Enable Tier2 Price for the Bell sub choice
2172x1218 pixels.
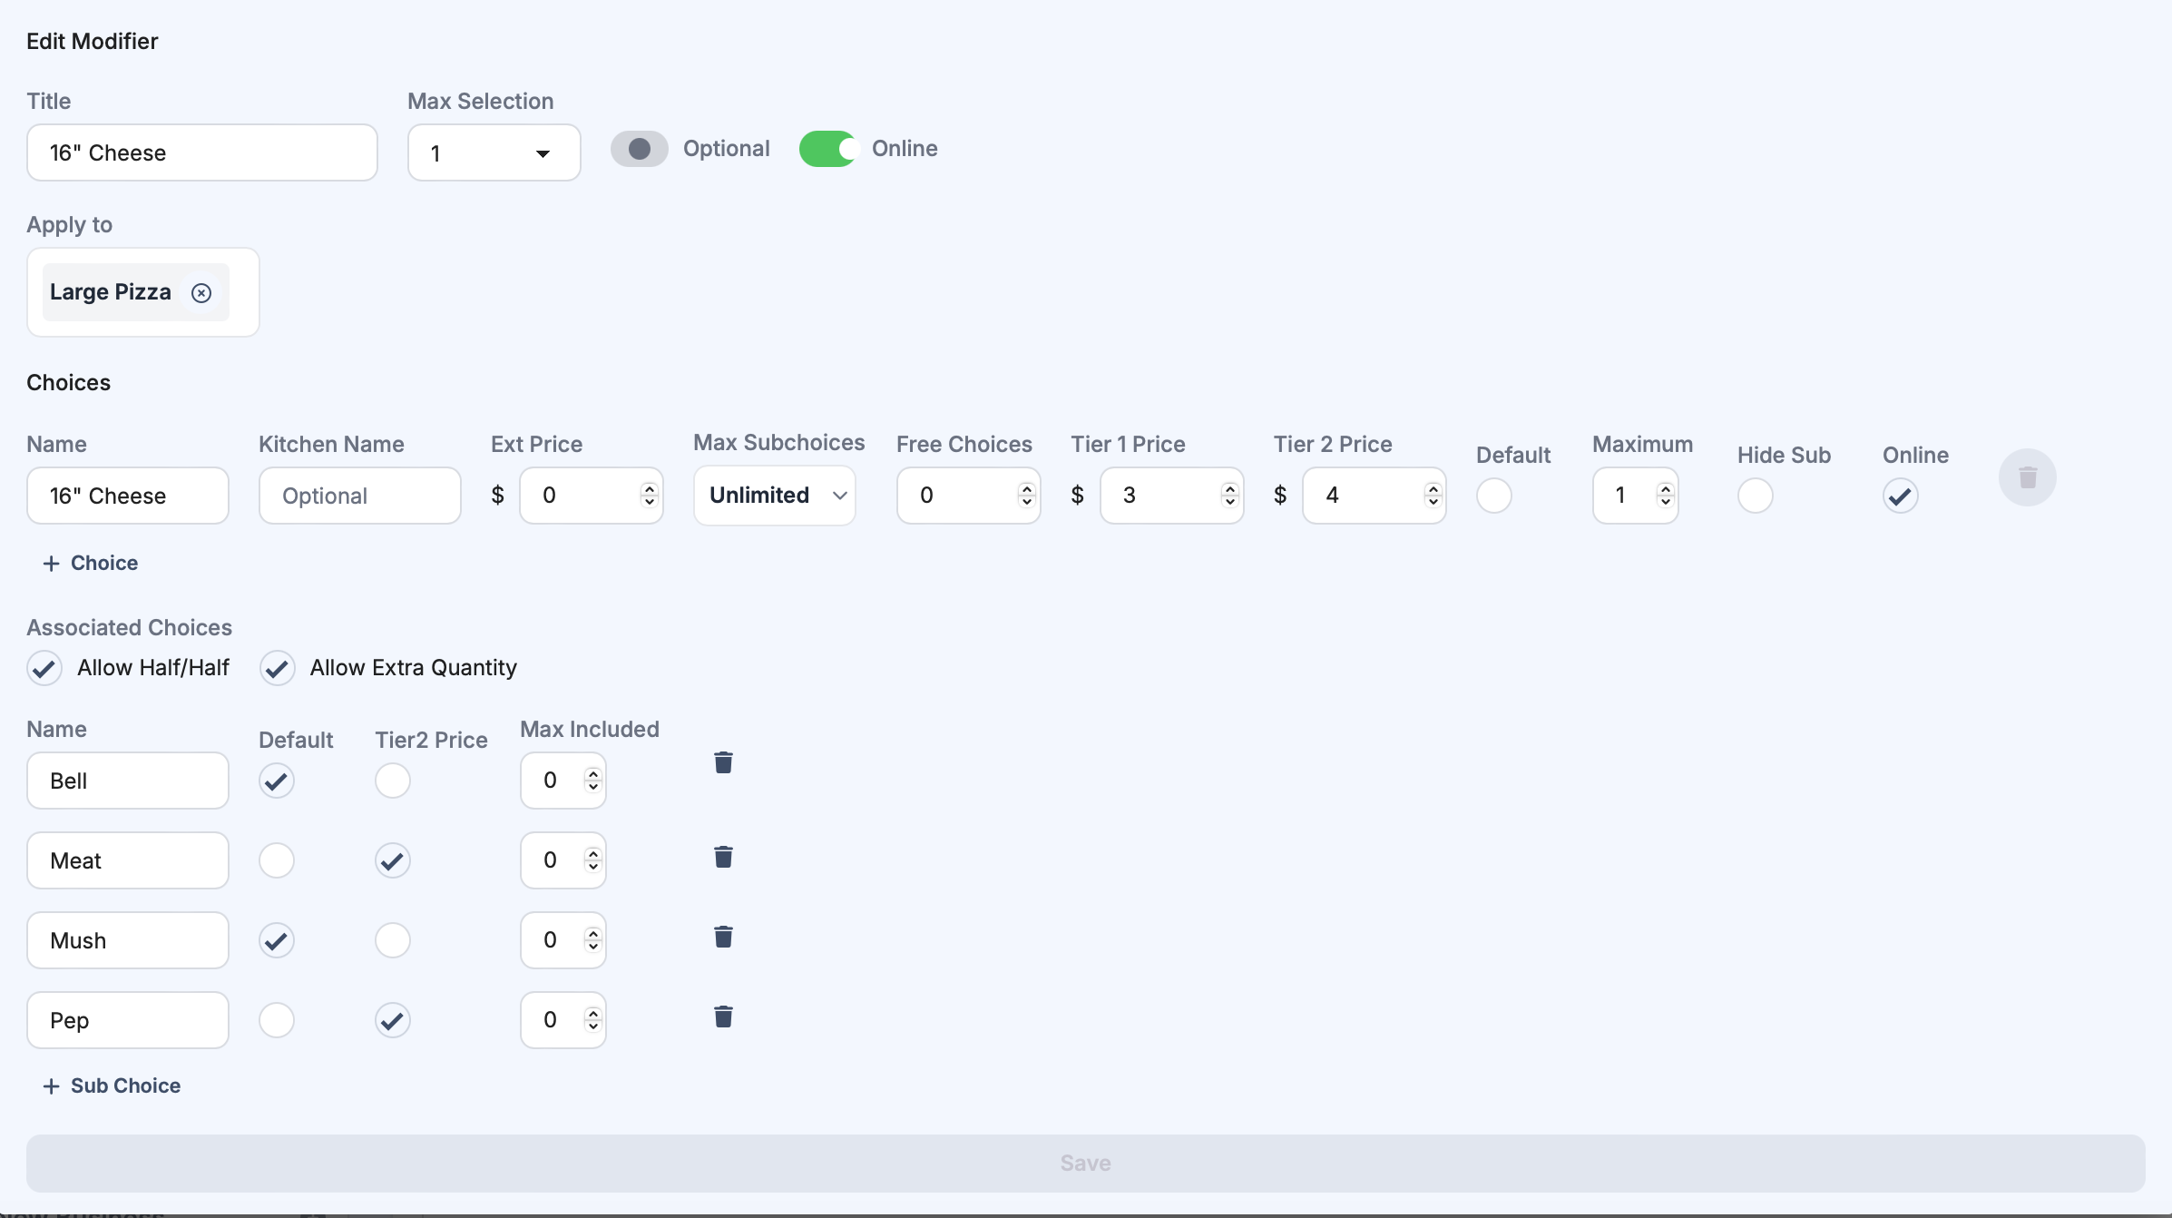392,780
